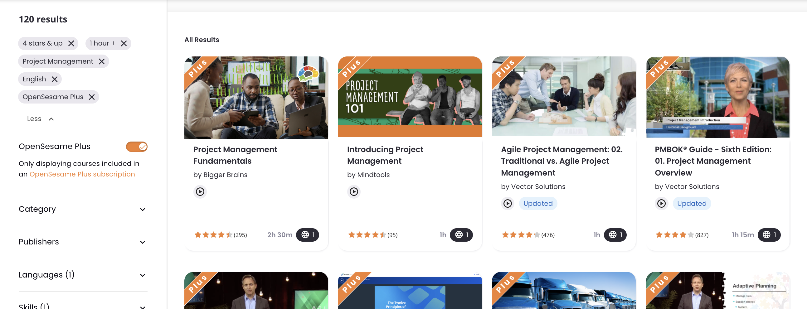Open the Introducing Project Management course title

click(x=385, y=155)
